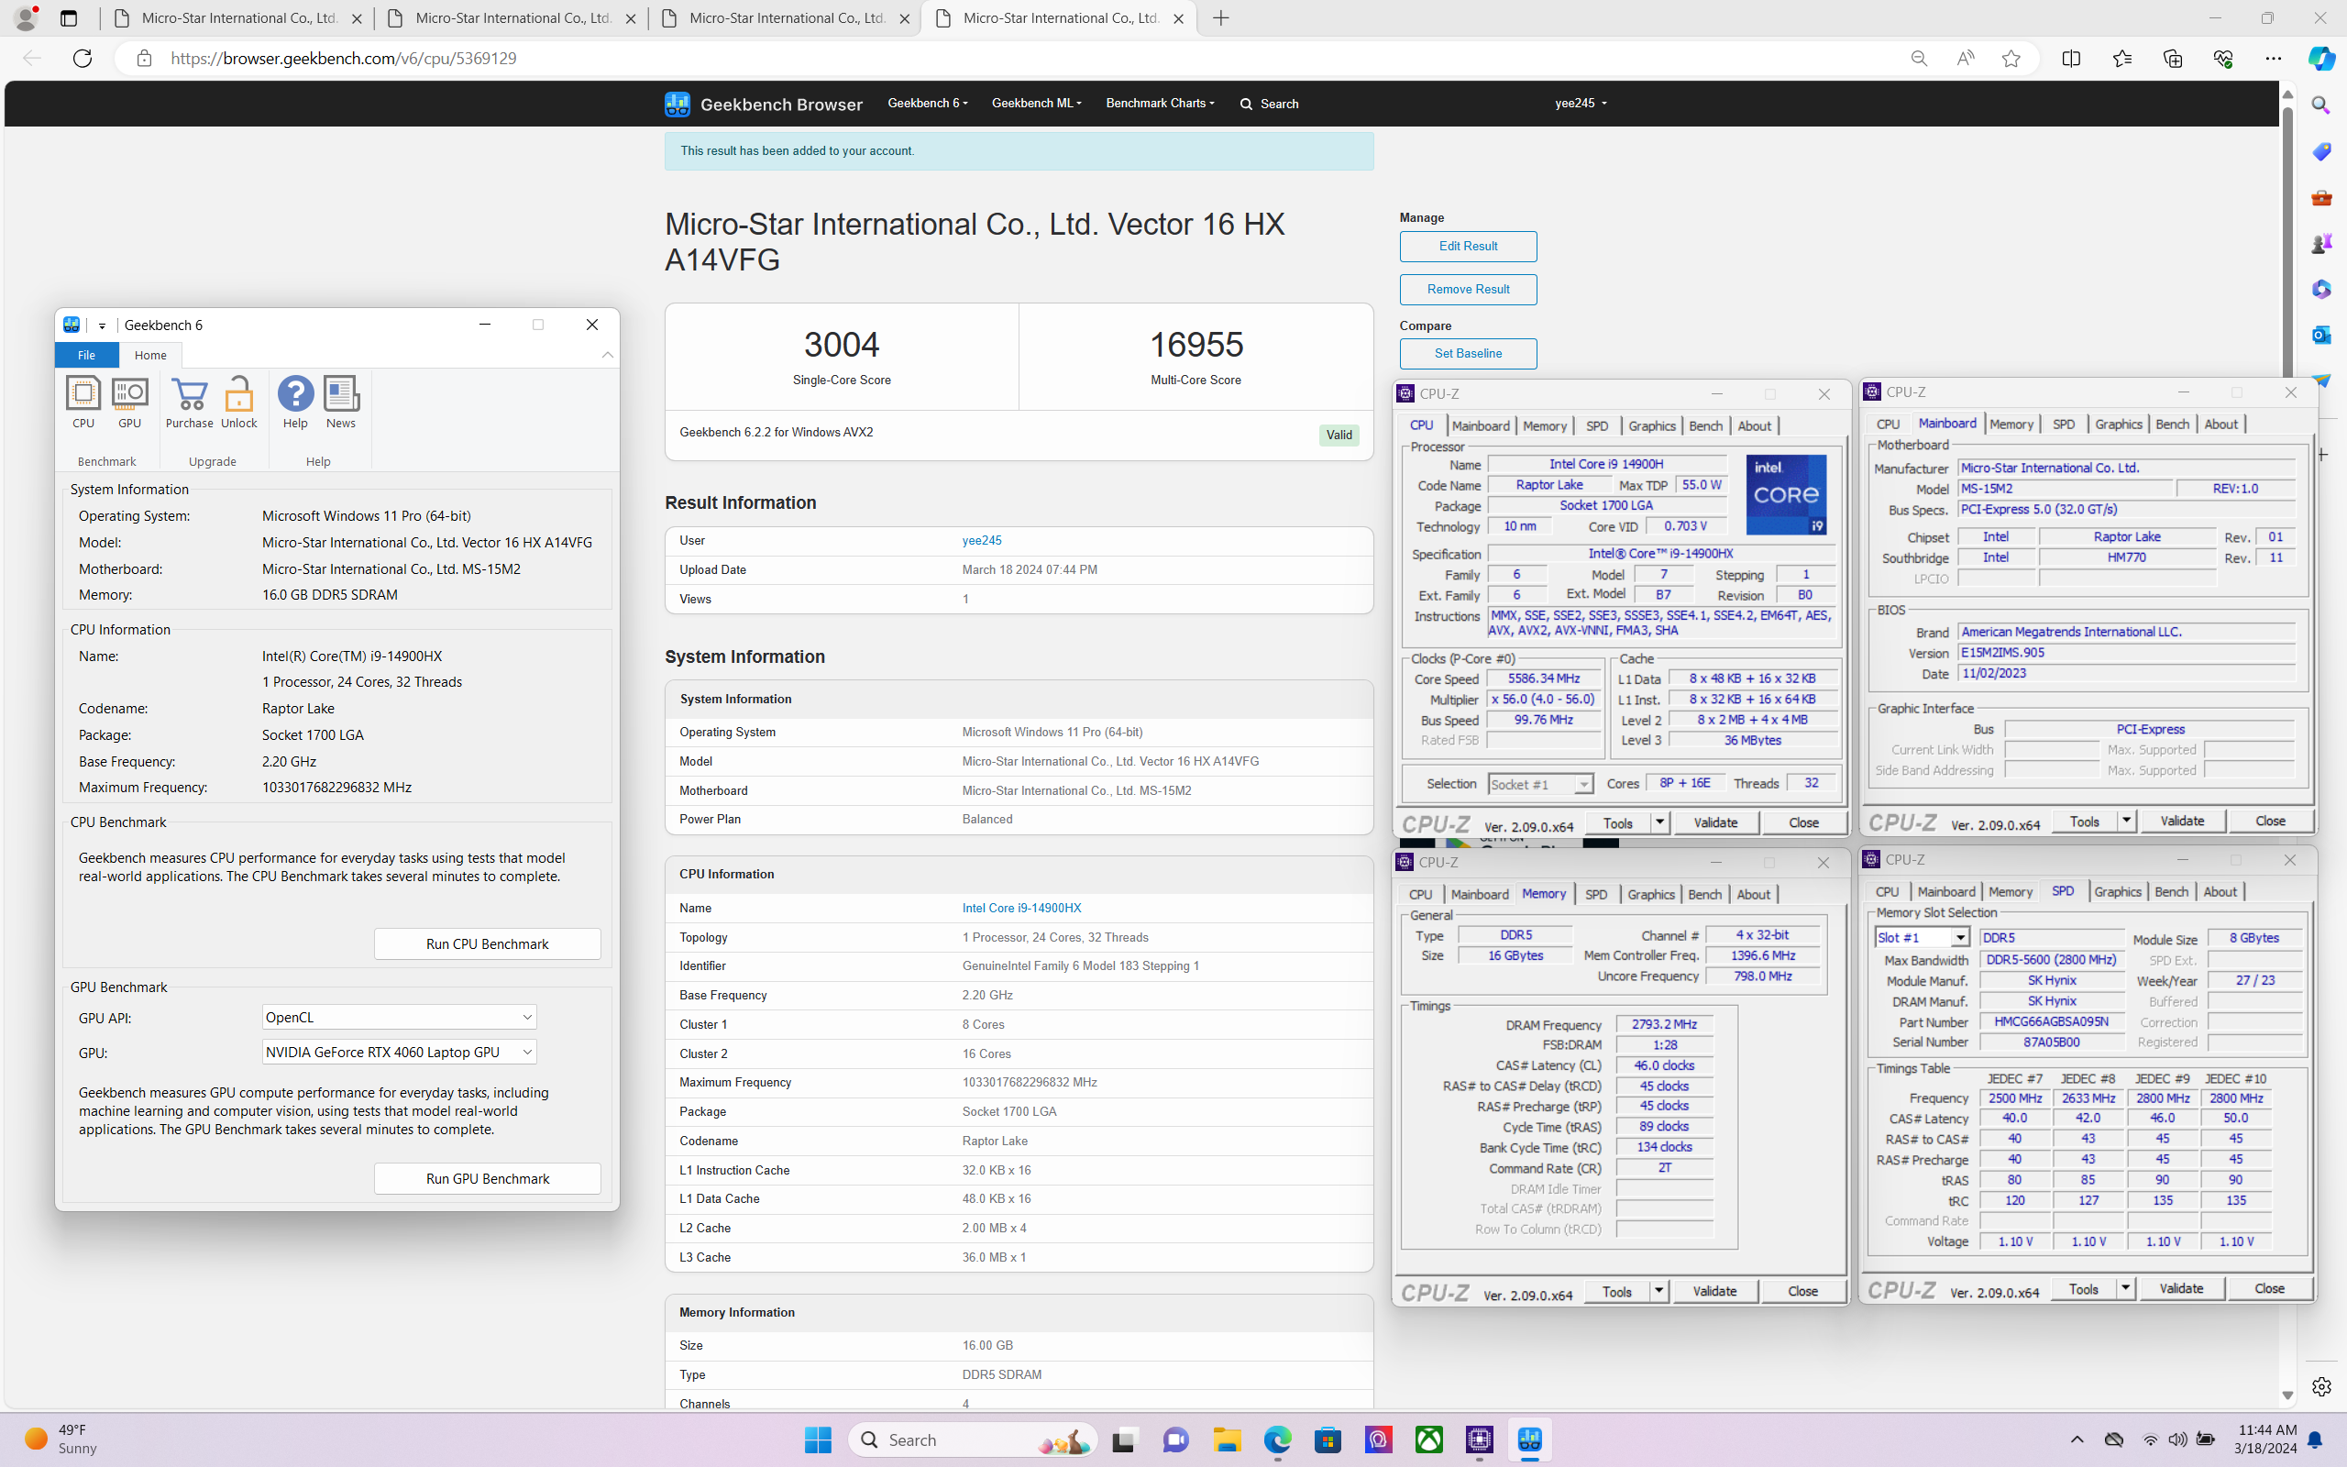Click Remove Result button
The image size is (2347, 1467).
1468,289
